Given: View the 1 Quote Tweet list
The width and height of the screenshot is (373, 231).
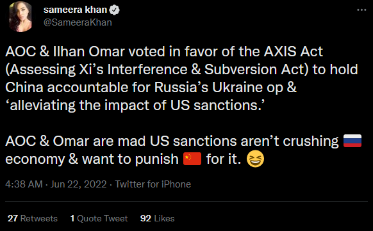Looking at the screenshot, I should [99, 218].
